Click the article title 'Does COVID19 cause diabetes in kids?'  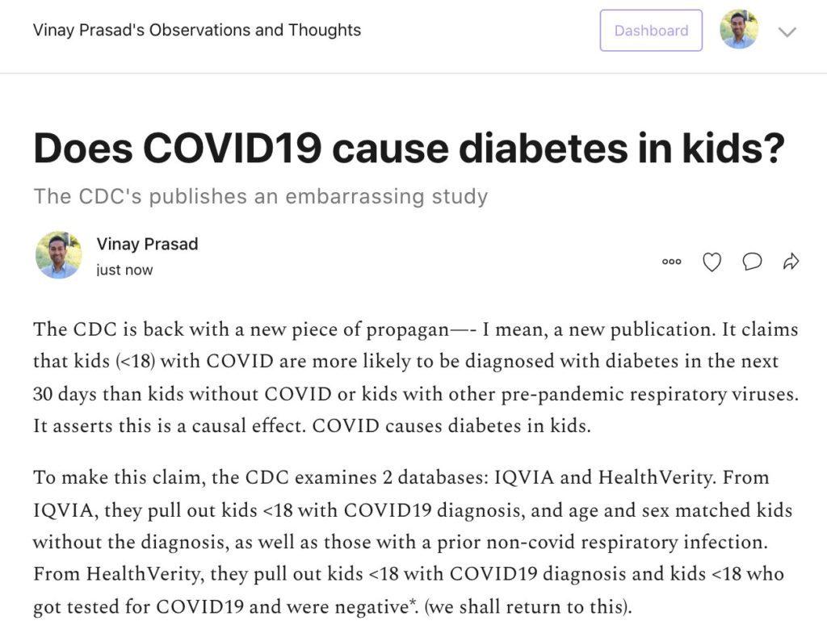click(409, 148)
